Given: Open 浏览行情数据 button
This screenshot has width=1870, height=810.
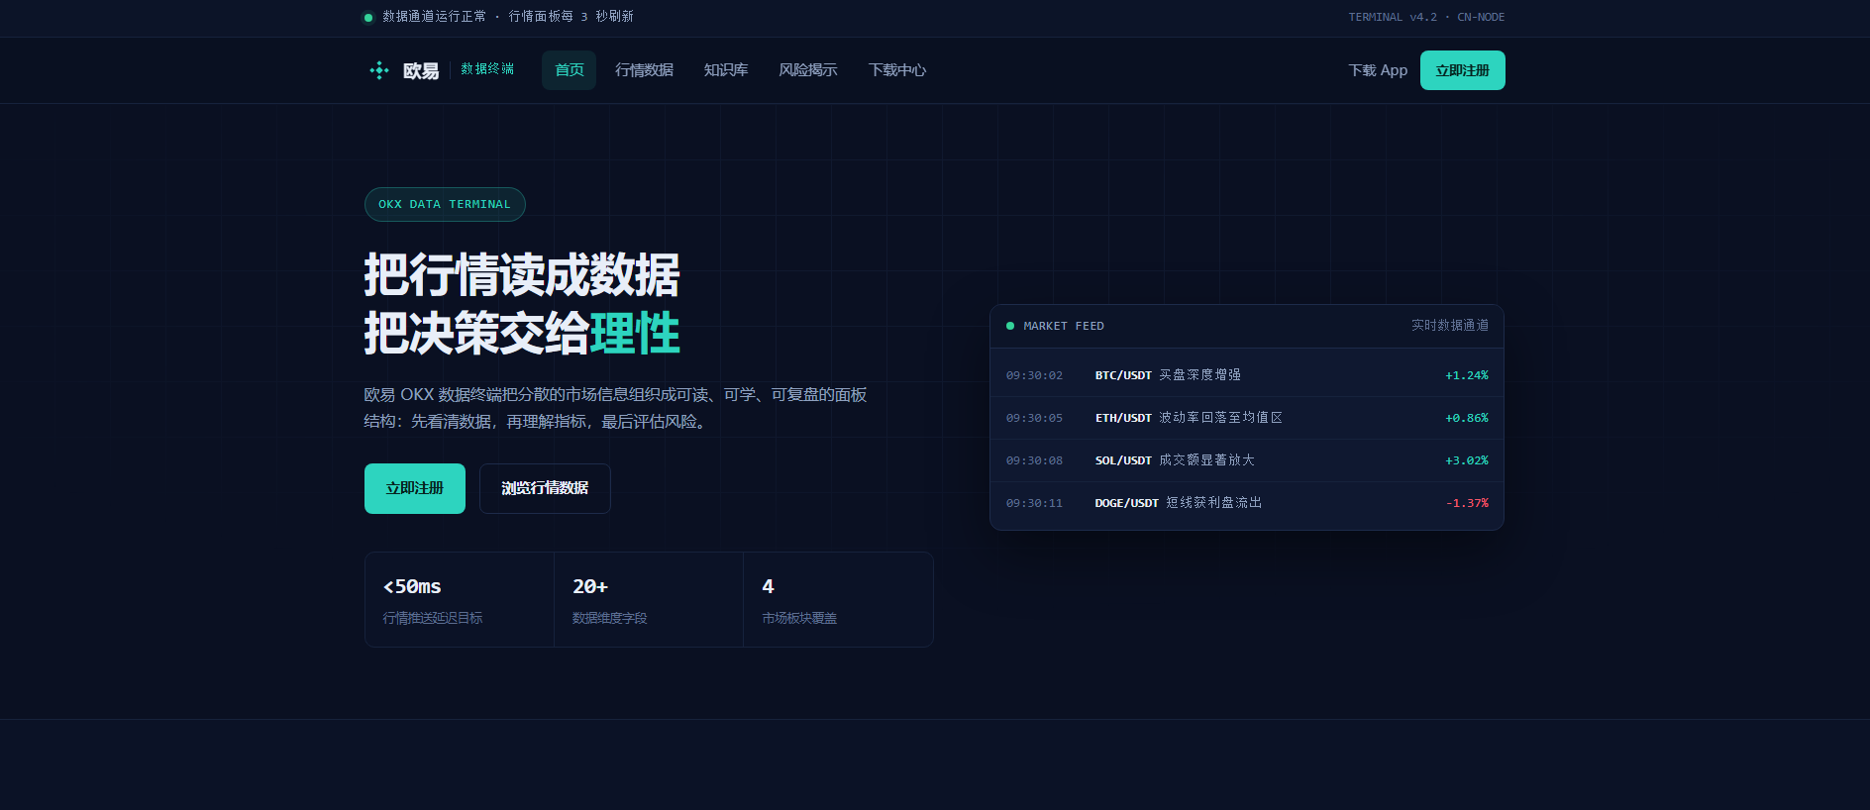Looking at the screenshot, I should point(545,488).
